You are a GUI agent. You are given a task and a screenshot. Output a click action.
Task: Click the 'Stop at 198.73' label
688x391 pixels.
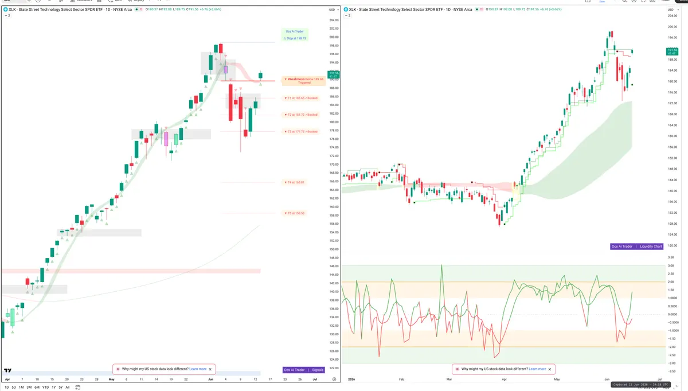[295, 38]
